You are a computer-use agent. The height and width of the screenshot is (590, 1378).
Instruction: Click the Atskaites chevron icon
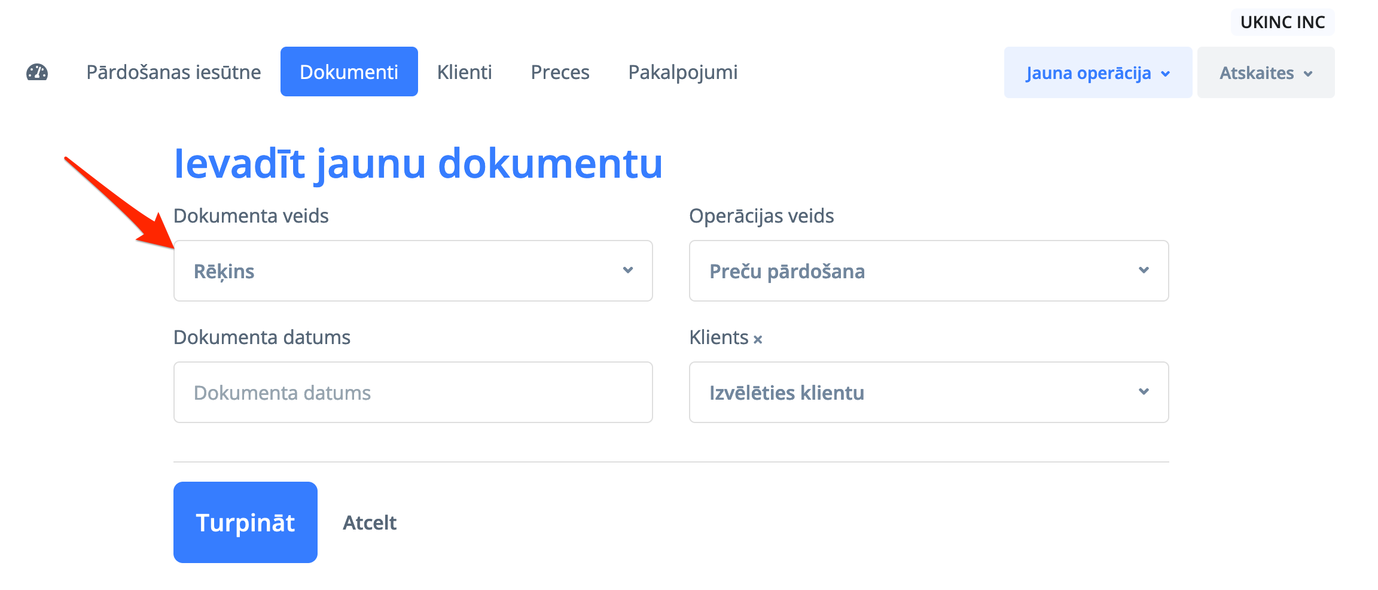1308,74
